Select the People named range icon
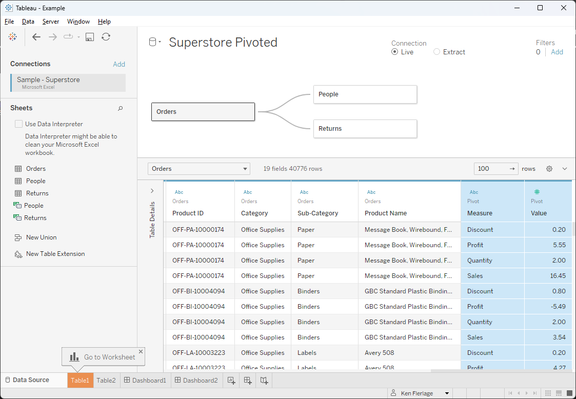 17,205
